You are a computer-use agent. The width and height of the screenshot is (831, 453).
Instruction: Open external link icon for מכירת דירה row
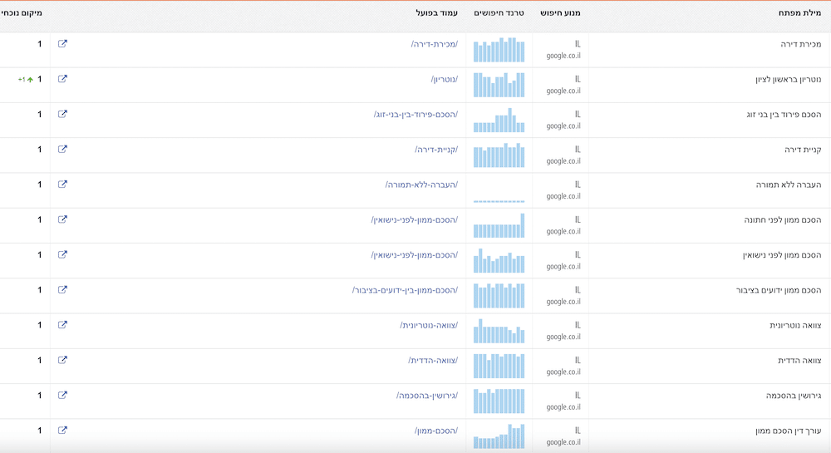[x=62, y=44]
